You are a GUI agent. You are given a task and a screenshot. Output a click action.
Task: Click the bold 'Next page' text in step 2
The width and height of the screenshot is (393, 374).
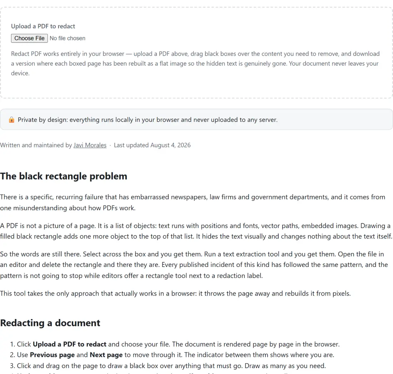click(x=106, y=355)
